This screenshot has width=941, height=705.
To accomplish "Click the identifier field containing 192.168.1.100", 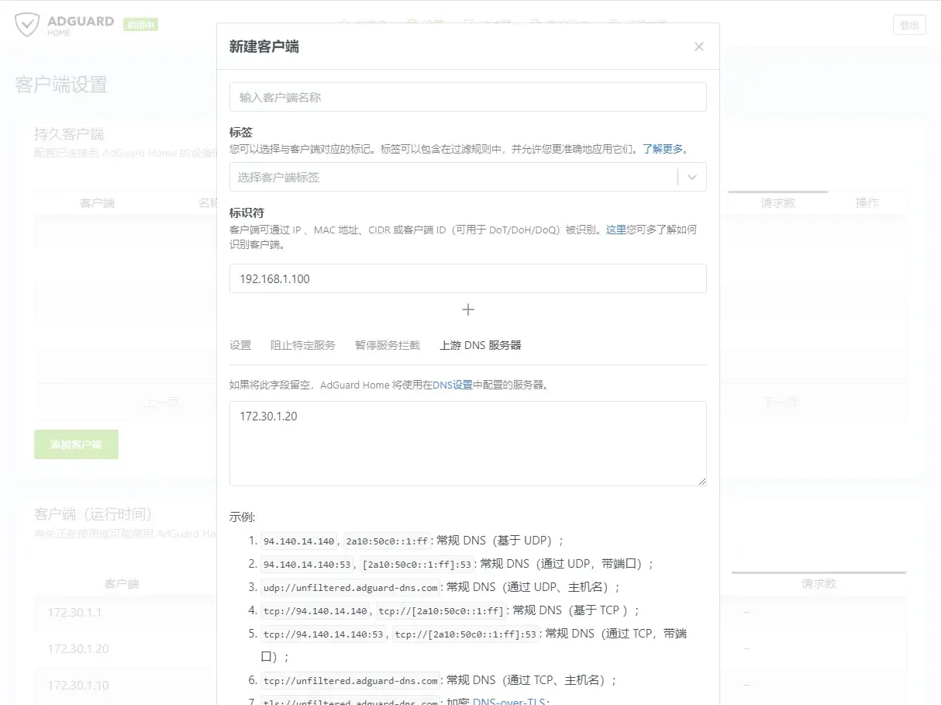I will 467,279.
